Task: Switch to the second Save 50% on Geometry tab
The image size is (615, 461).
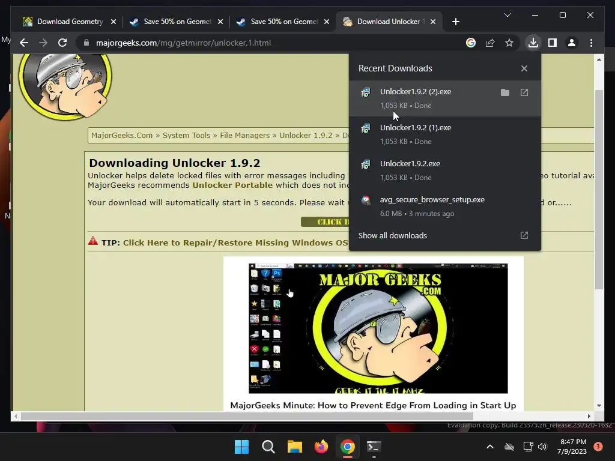Action: [x=283, y=22]
